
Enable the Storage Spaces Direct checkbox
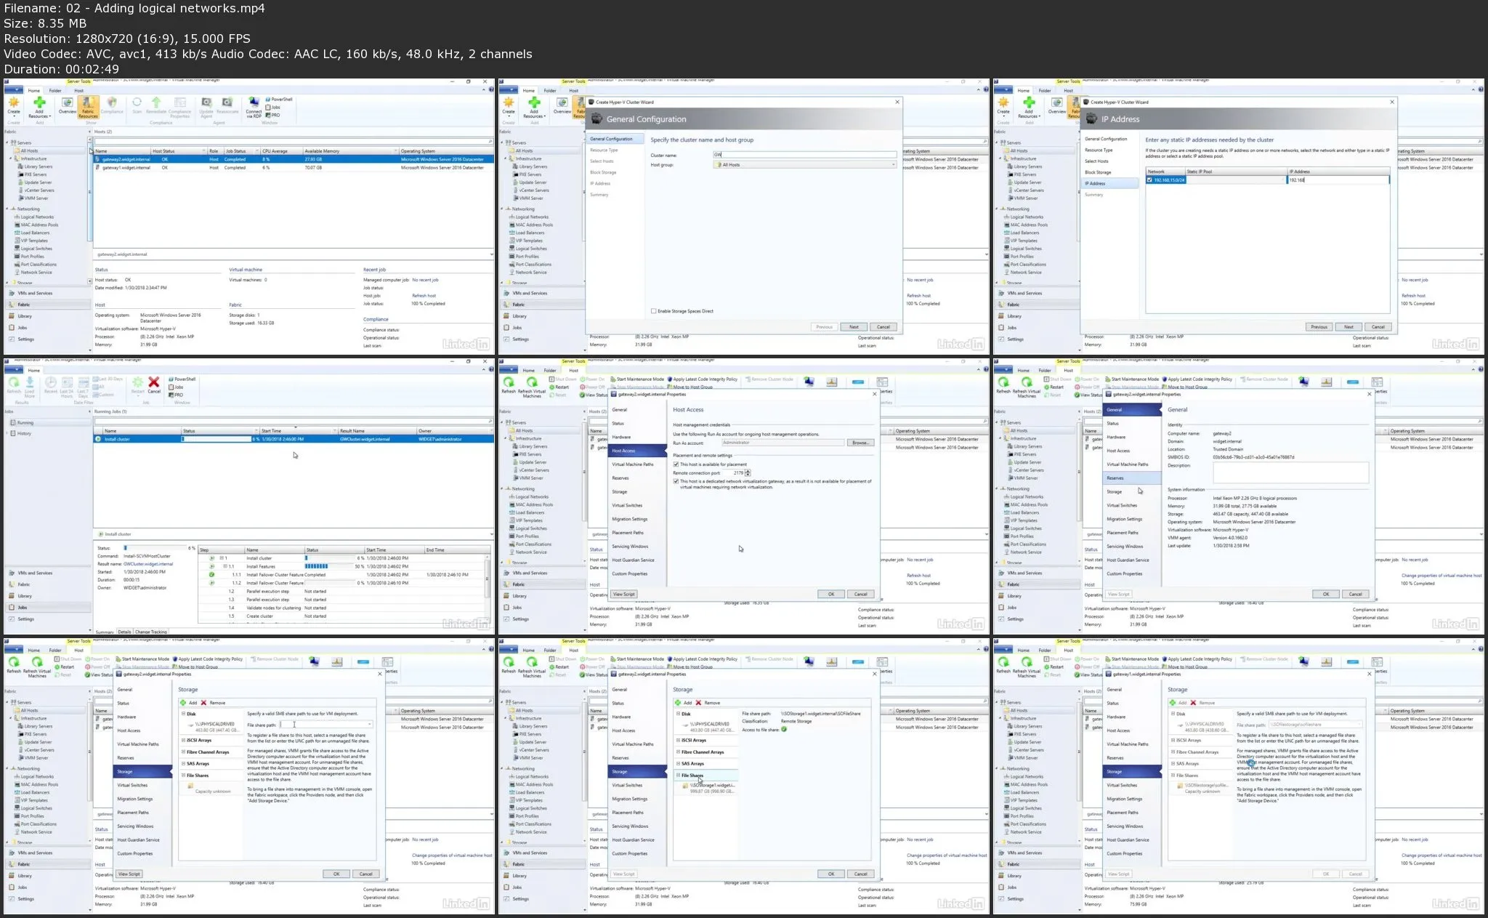(x=654, y=311)
